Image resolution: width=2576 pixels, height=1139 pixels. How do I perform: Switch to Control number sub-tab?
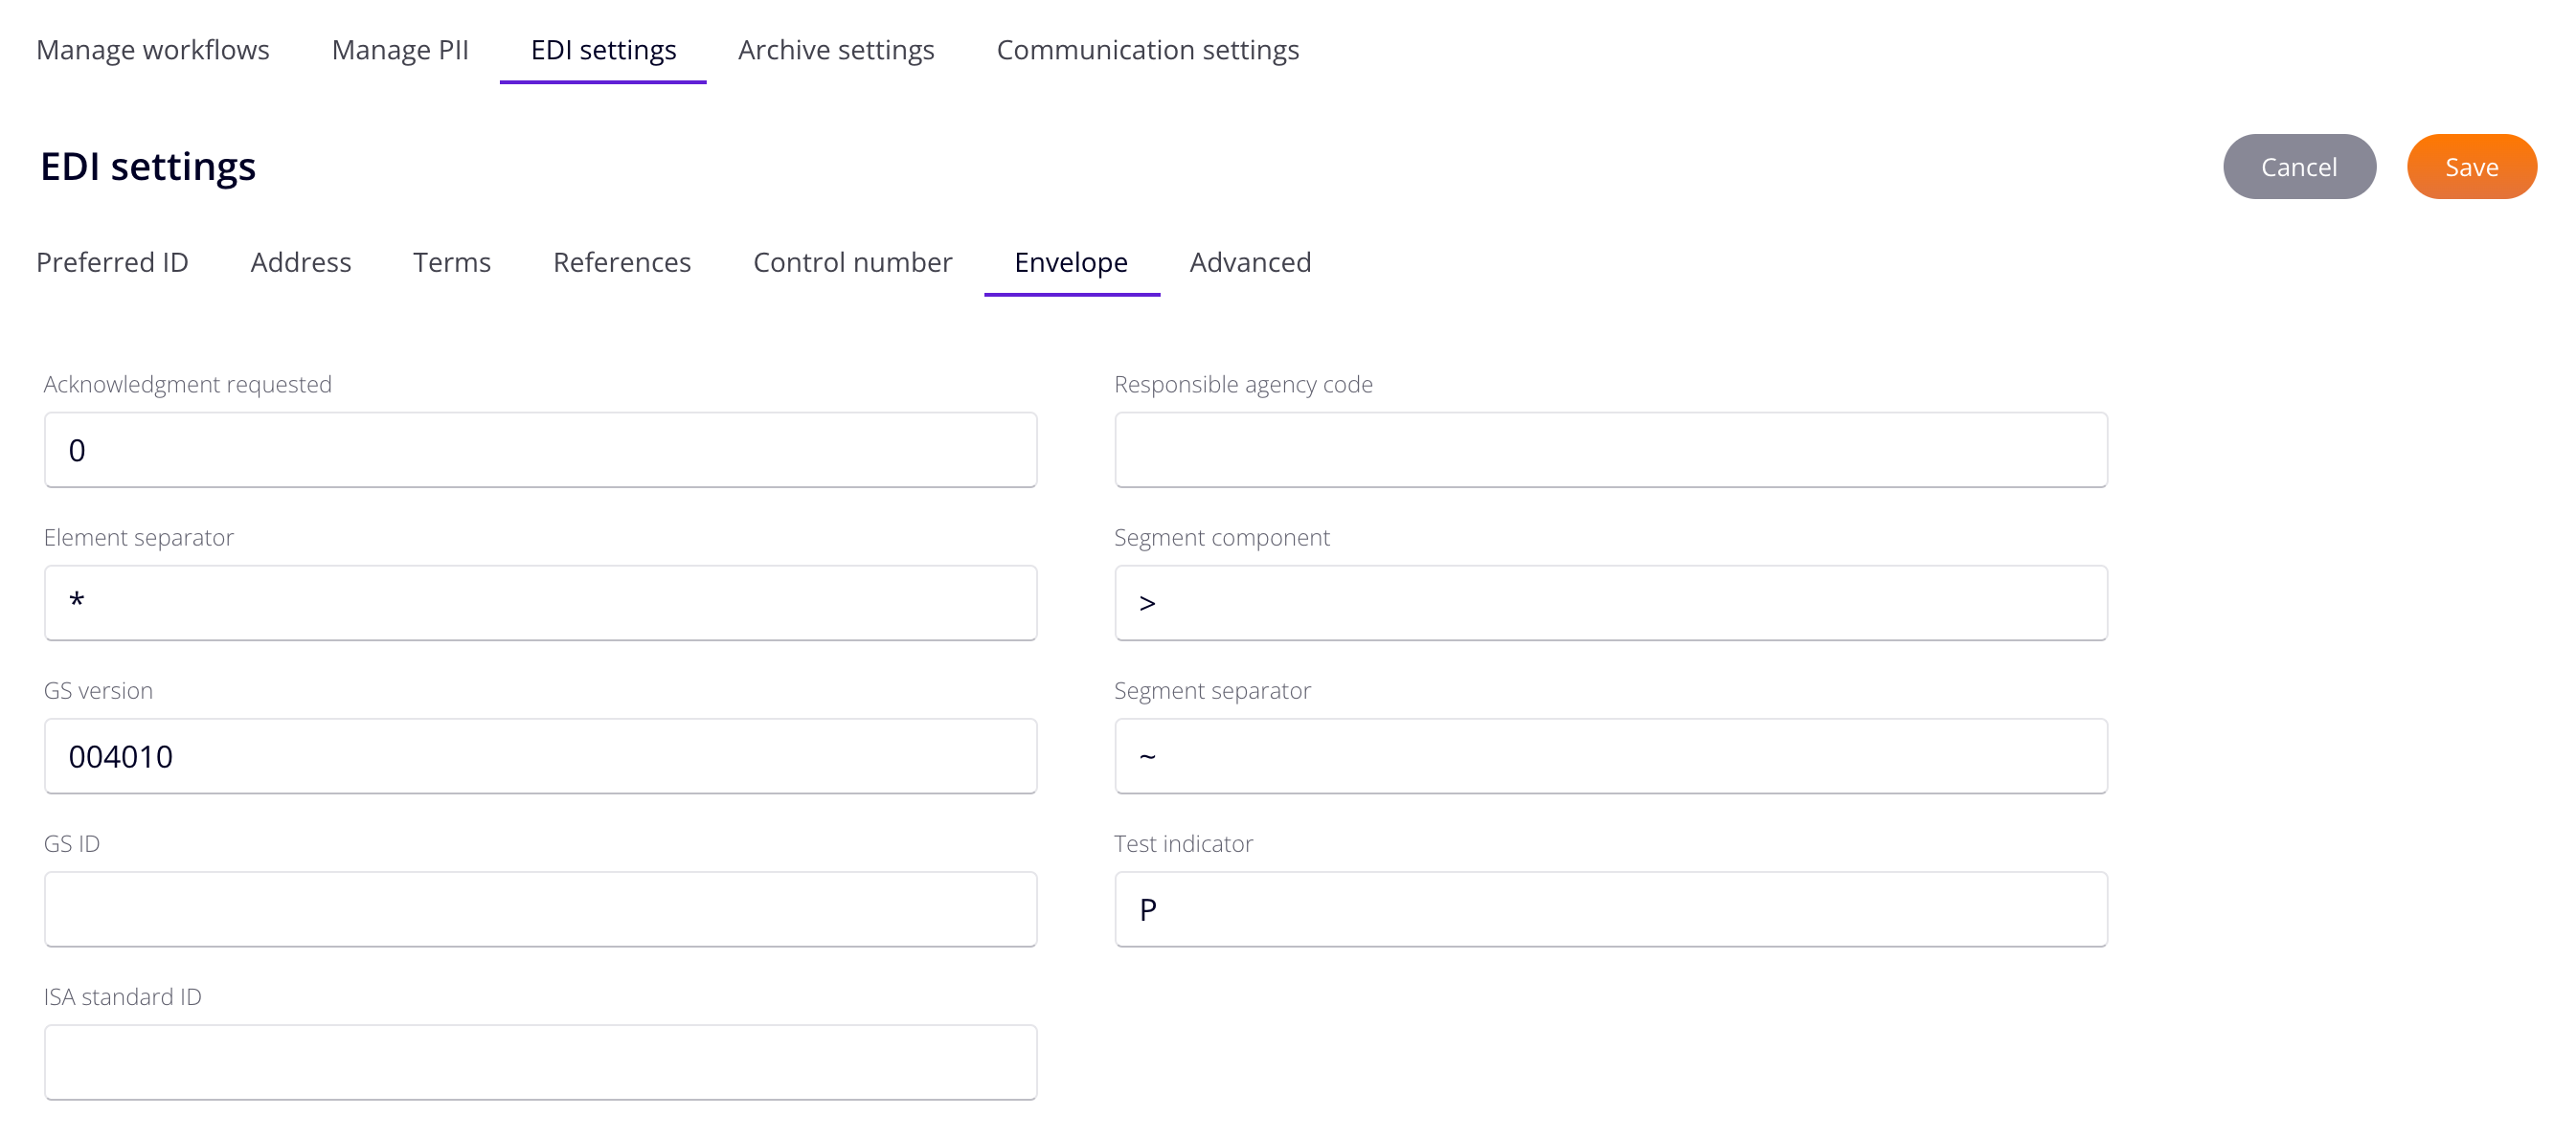852,261
